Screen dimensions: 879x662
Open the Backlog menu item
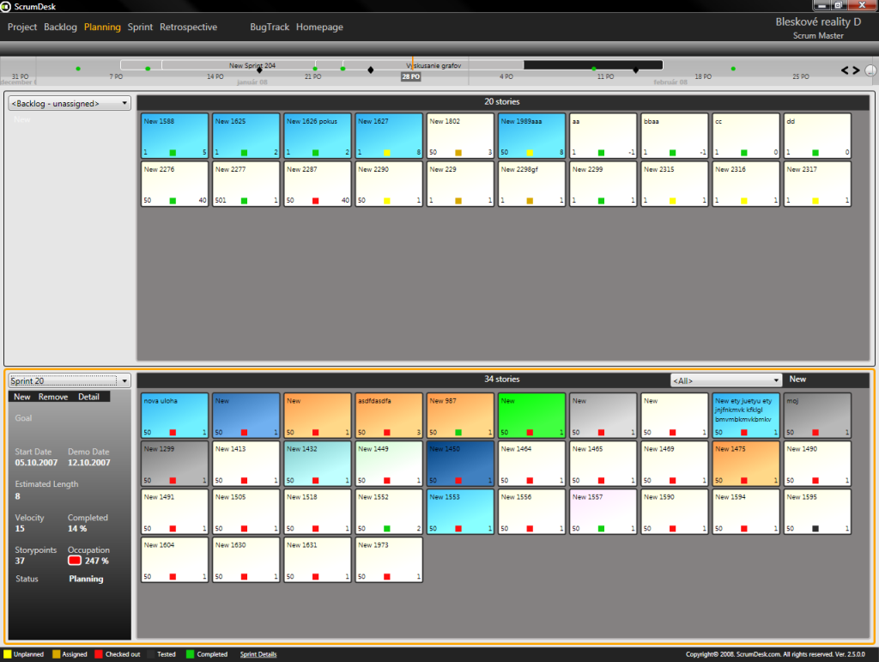[x=60, y=27]
